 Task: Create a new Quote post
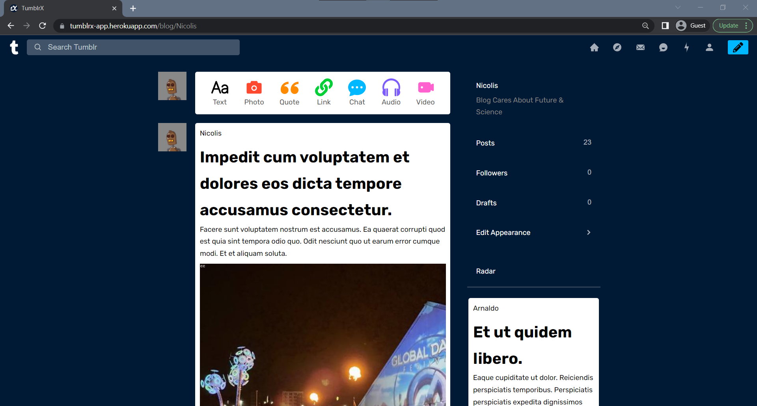pos(289,93)
